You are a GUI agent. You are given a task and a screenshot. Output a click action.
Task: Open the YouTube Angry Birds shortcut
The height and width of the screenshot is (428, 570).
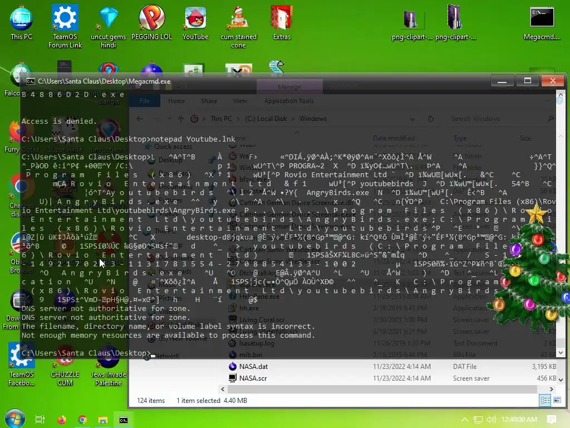point(195,22)
